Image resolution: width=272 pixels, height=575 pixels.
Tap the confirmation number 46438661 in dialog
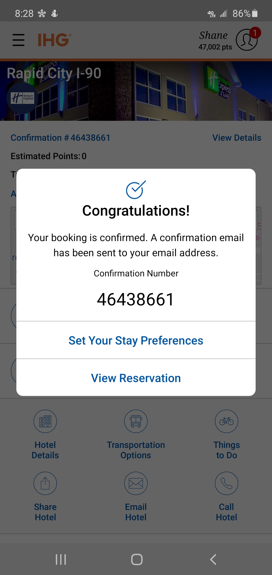136,300
